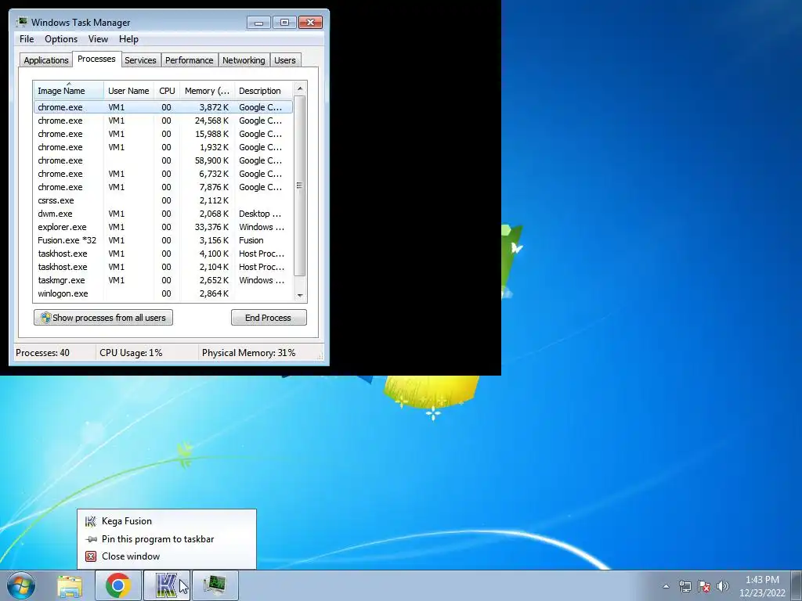Click the network tray icon
The image size is (802, 601).
(685, 586)
